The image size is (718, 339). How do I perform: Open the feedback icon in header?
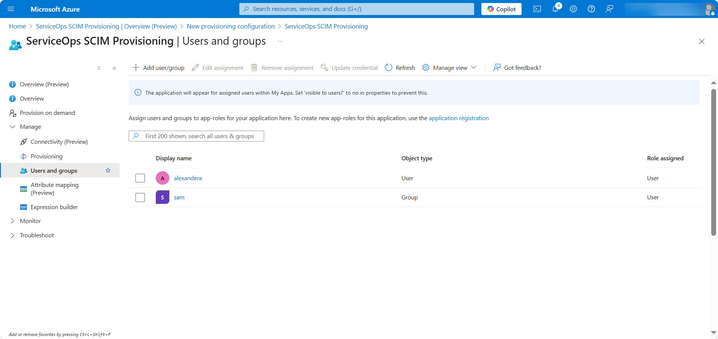(609, 9)
